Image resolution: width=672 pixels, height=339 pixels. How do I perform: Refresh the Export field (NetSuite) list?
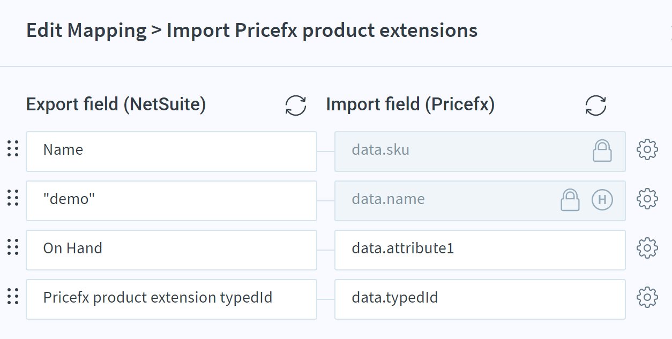tap(296, 106)
